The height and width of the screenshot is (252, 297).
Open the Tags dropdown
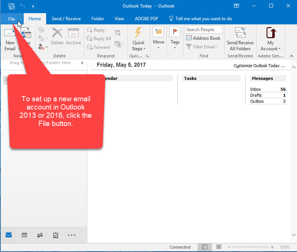pyautogui.click(x=175, y=38)
